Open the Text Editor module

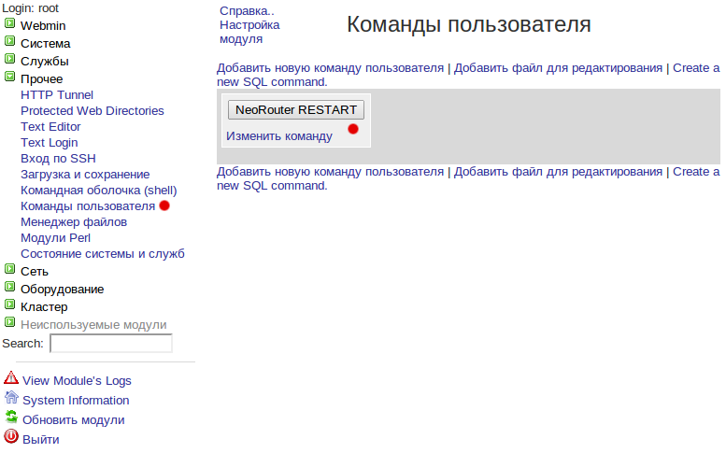[x=50, y=127]
